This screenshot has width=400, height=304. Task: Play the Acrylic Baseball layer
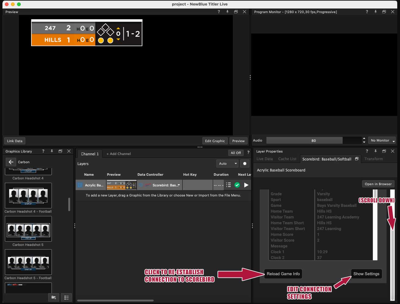[x=246, y=185]
